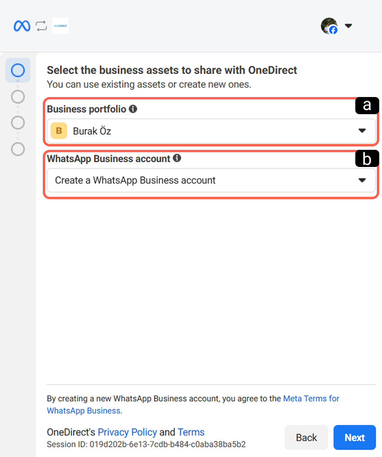The width and height of the screenshot is (382, 457).
Task: Select the second step circle in sidebar
Action: pos(18,97)
